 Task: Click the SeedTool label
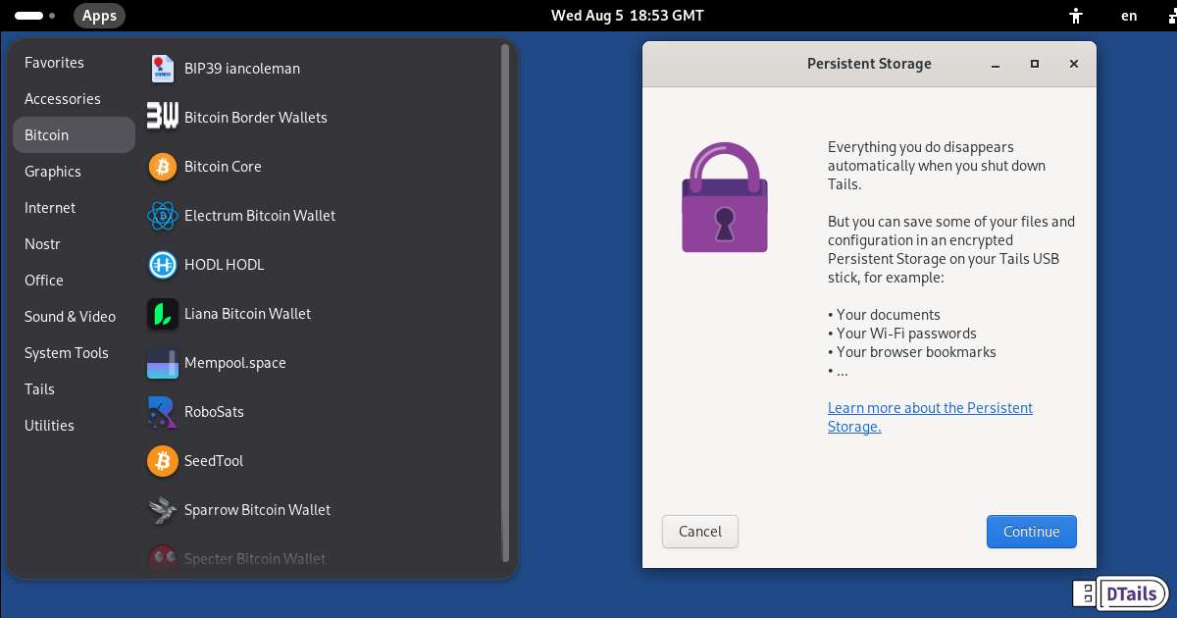pyautogui.click(x=214, y=461)
